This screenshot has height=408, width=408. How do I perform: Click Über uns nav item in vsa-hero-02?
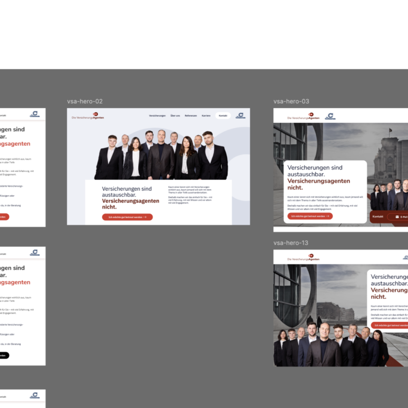coord(175,116)
